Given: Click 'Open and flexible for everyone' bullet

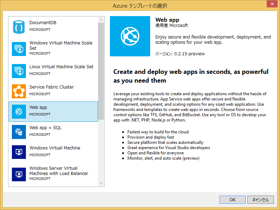Looking at the screenshot, I should point(155,153).
